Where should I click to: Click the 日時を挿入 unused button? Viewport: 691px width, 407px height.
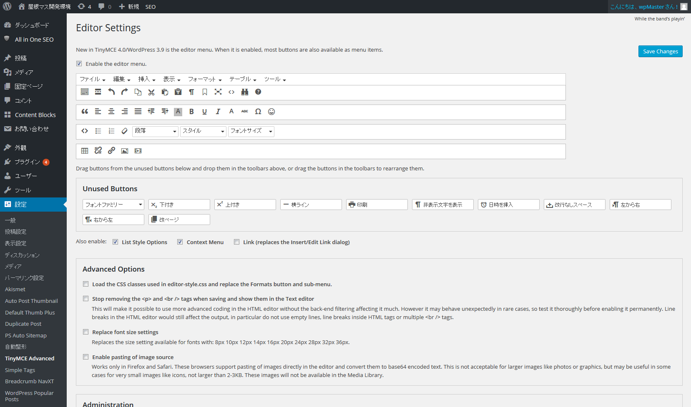click(x=509, y=205)
